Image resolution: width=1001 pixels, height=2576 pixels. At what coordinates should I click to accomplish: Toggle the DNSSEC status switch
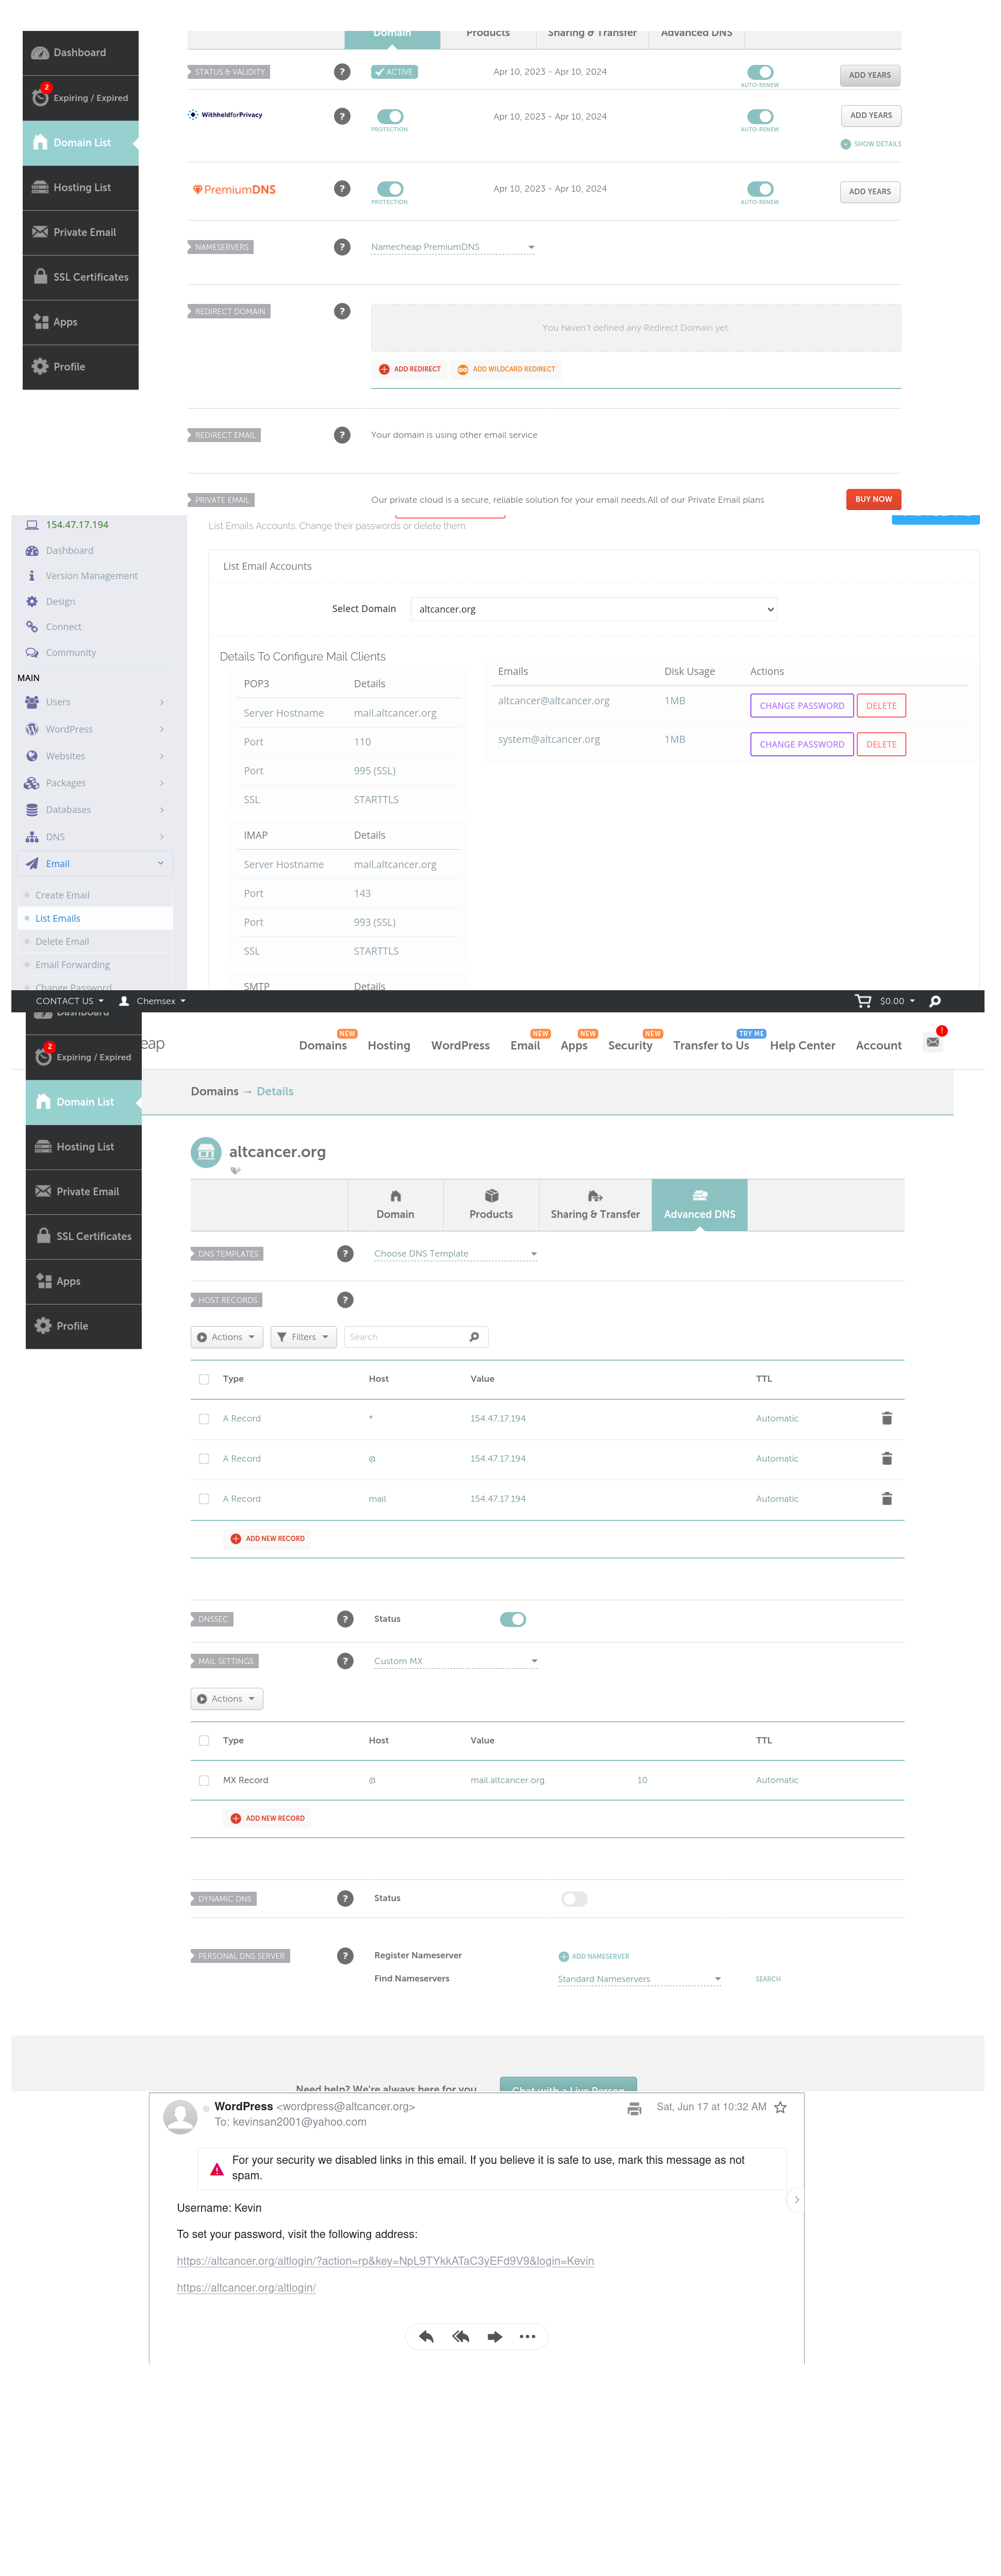[513, 1619]
